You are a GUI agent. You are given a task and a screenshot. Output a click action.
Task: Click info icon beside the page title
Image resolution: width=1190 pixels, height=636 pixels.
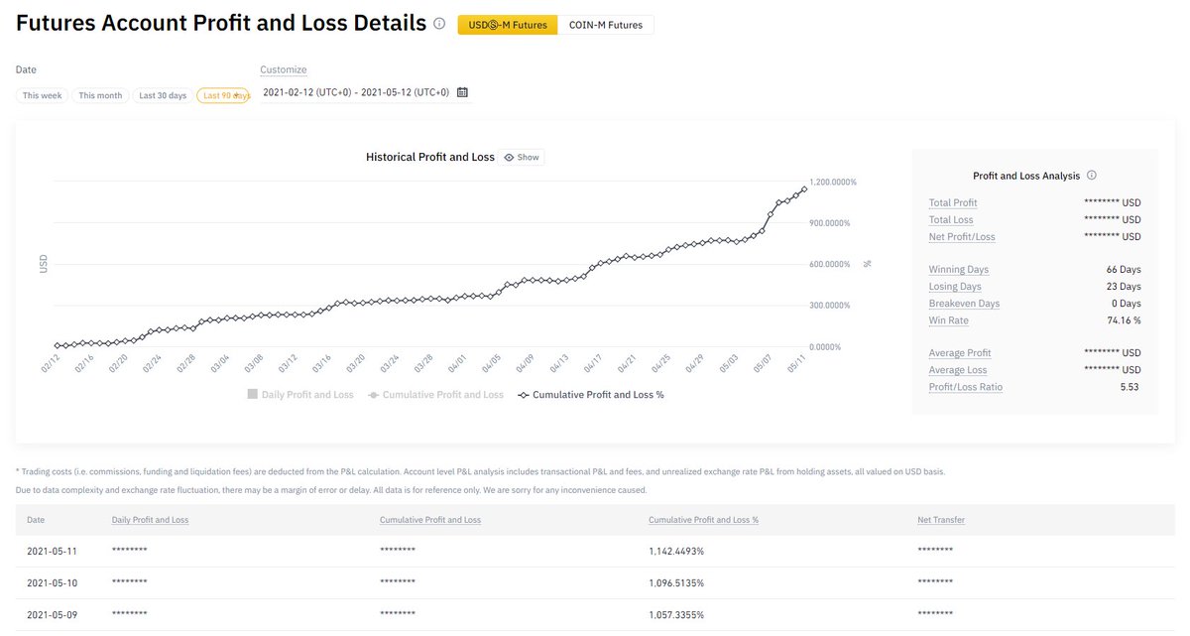[439, 24]
